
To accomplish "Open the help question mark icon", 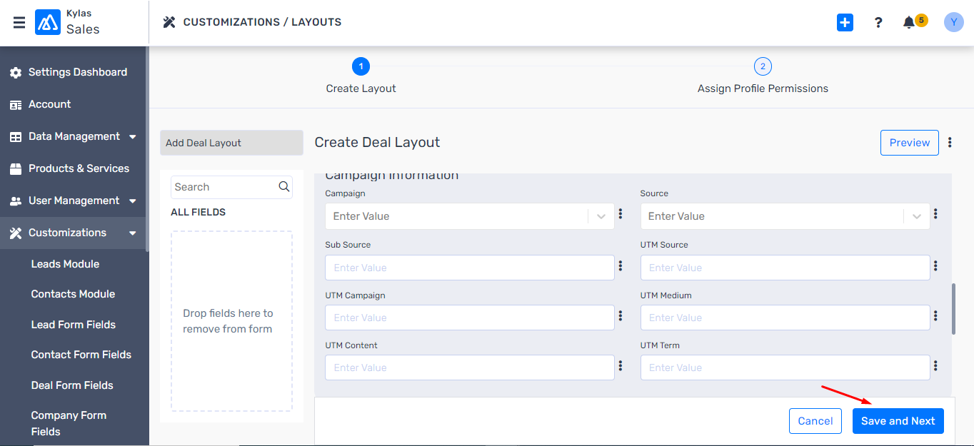I will [878, 23].
